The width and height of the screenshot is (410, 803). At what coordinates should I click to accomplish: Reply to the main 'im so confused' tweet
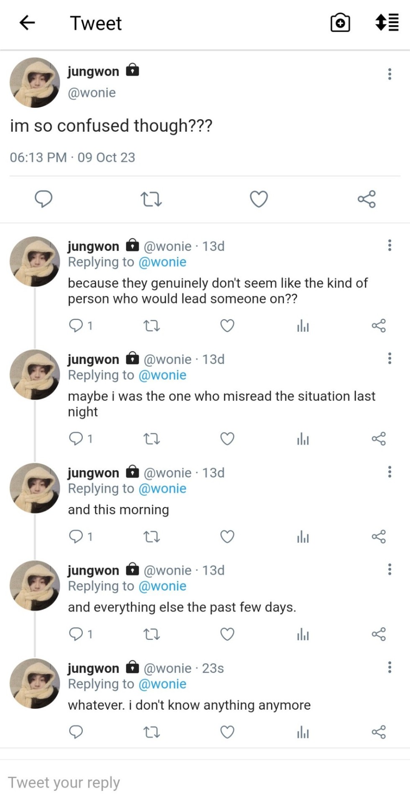[44, 199]
